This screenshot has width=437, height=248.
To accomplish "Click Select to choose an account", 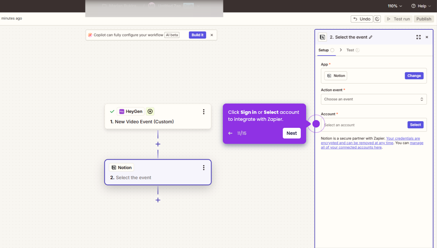I will point(415,125).
